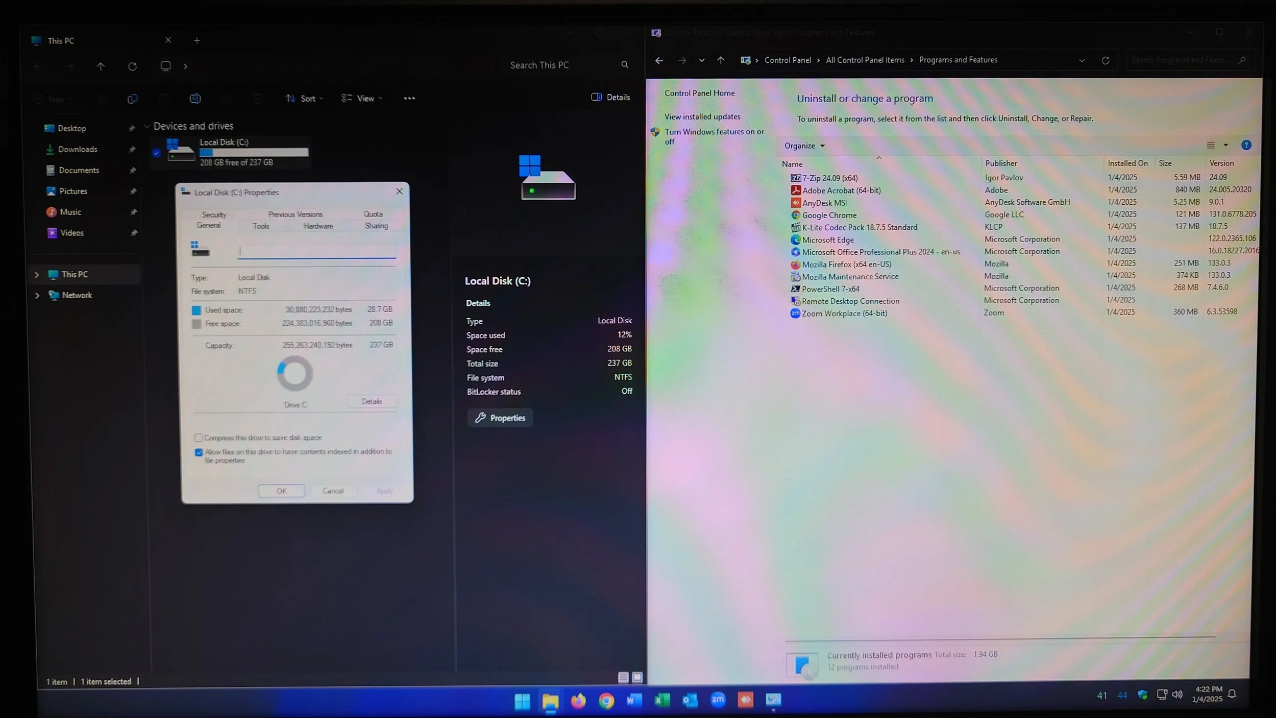Select the Google Chrome program entry

coord(829,215)
